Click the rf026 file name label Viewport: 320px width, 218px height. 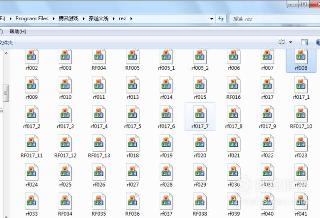tap(99, 185)
